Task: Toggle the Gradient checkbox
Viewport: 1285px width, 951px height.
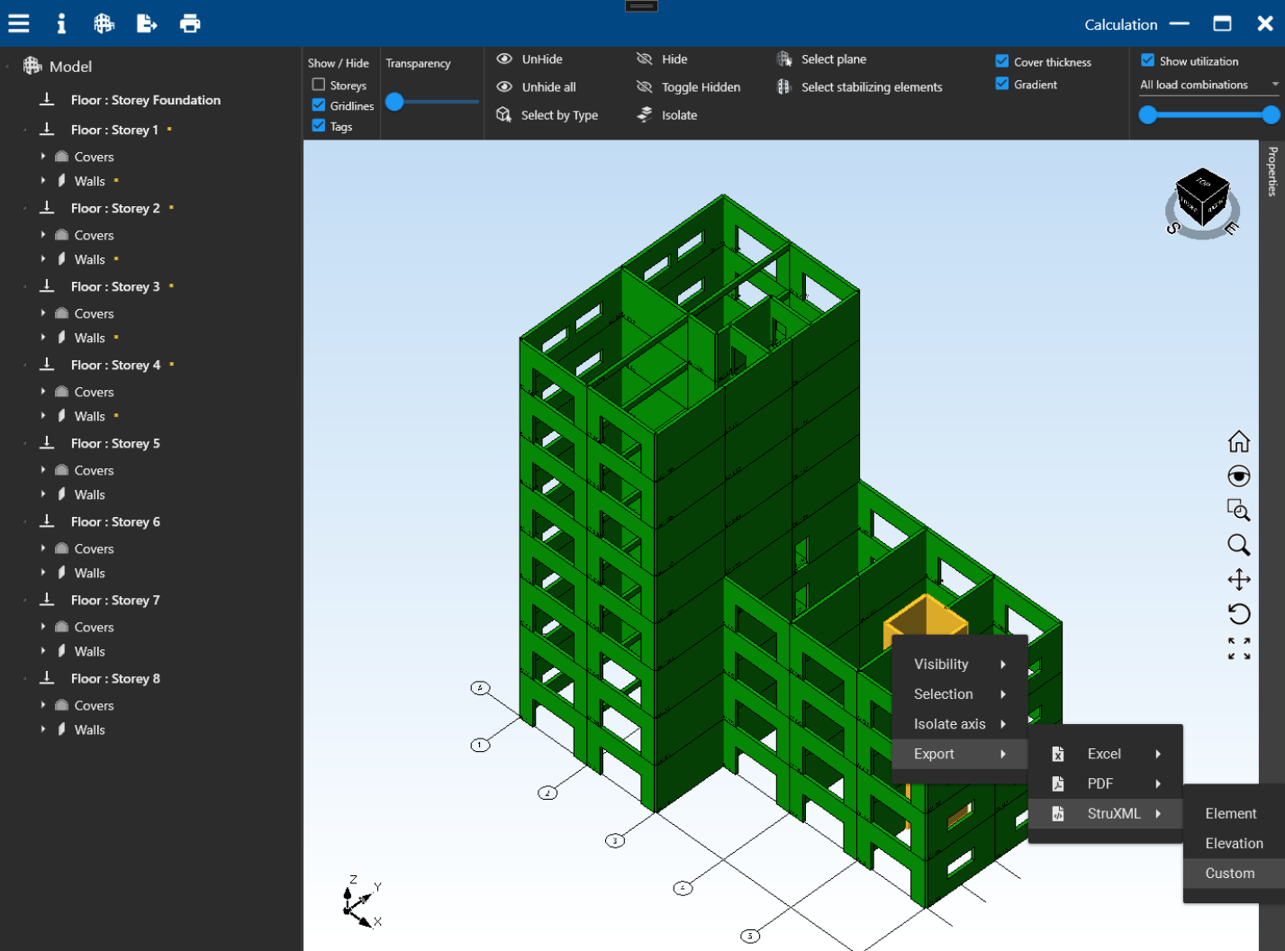Action: [1002, 84]
